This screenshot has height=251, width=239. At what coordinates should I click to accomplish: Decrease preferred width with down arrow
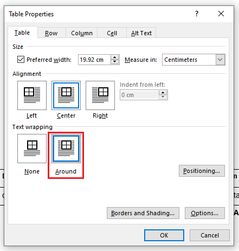coord(114,62)
